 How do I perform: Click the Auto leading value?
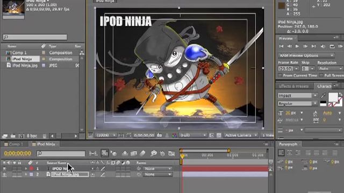(x=327, y=113)
